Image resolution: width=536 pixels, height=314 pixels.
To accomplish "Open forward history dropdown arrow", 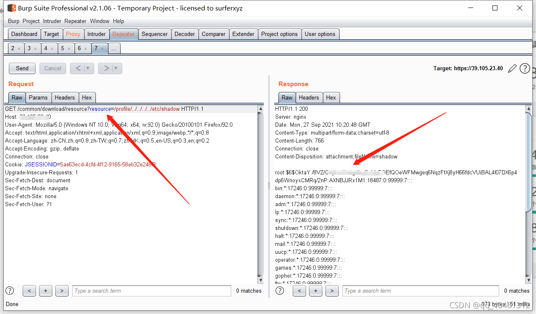I will pos(116,68).
